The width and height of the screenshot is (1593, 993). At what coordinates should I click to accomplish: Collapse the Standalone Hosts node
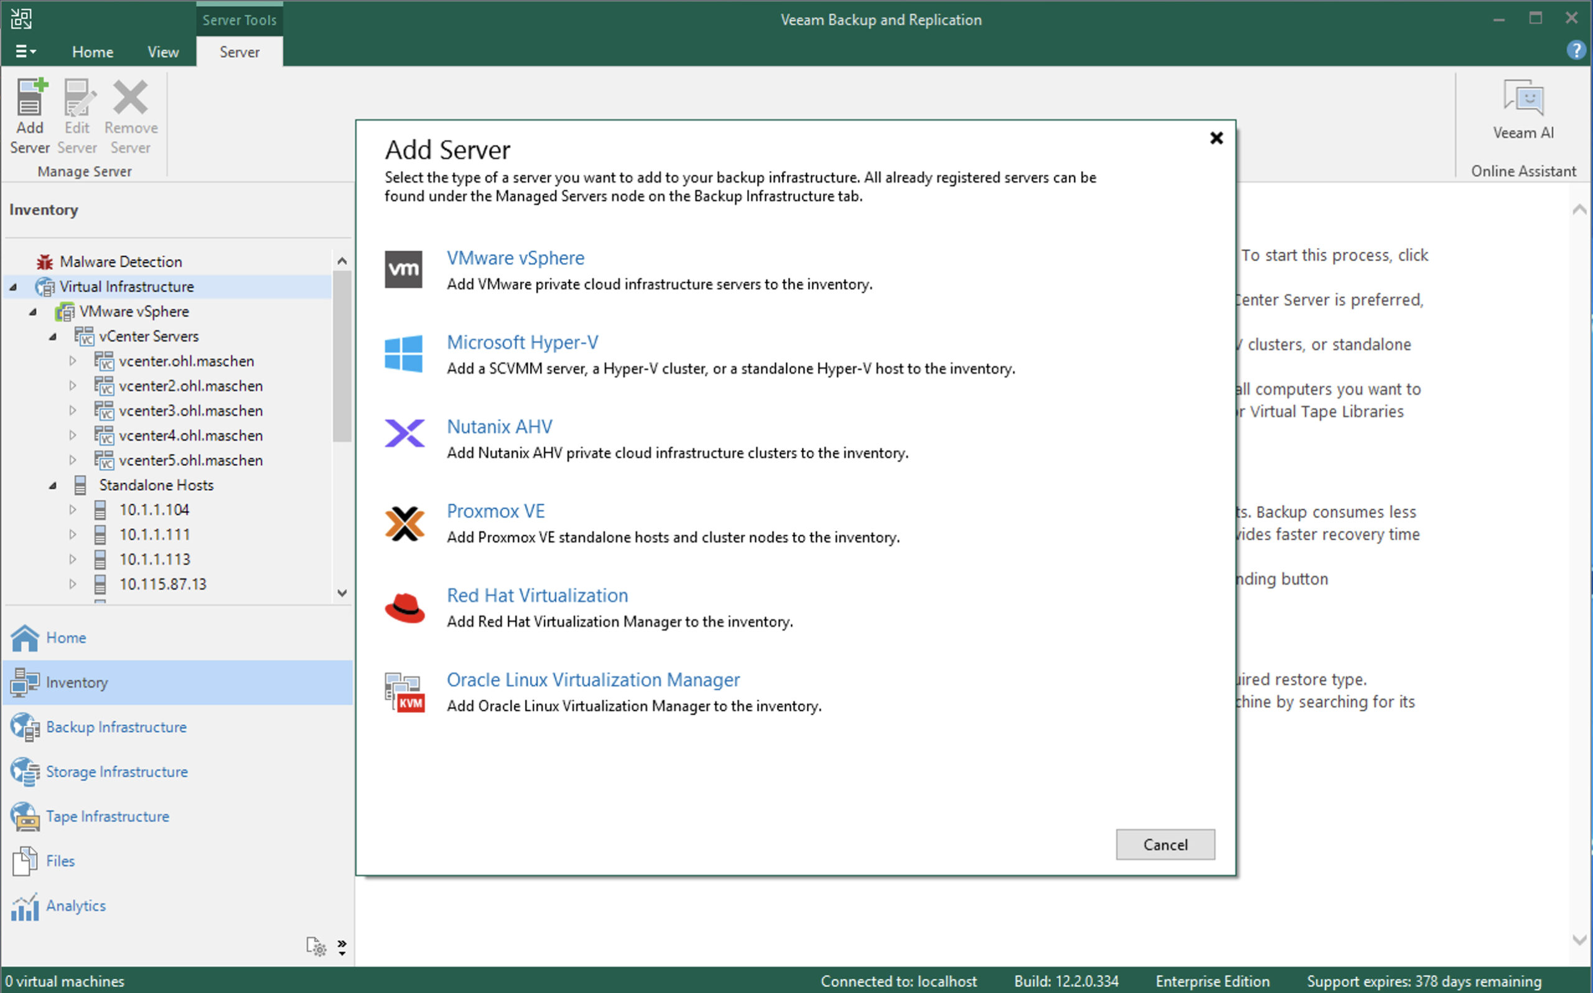pos(53,485)
